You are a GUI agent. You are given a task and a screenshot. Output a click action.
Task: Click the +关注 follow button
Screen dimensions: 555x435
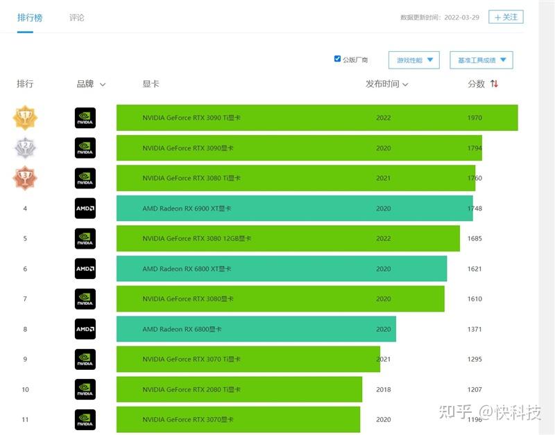tap(506, 17)
